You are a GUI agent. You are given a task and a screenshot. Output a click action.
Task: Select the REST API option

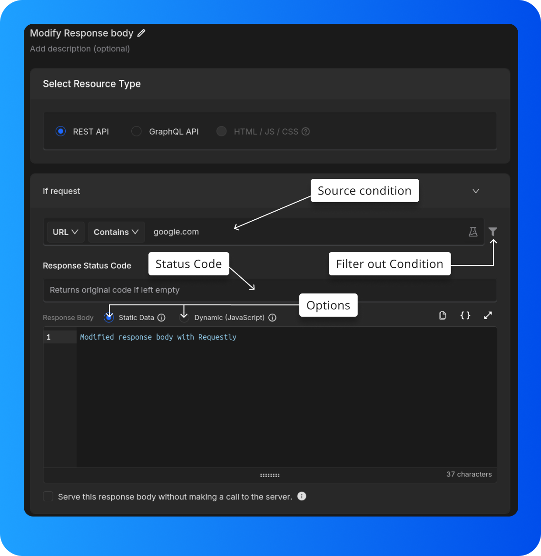[x=60, y=131]
